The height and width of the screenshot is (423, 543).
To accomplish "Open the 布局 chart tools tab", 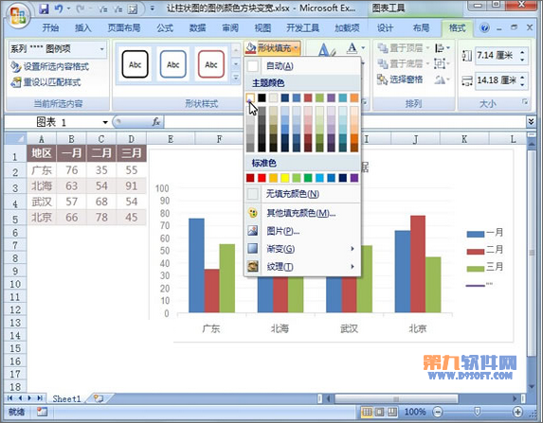I will pos(421,27).
